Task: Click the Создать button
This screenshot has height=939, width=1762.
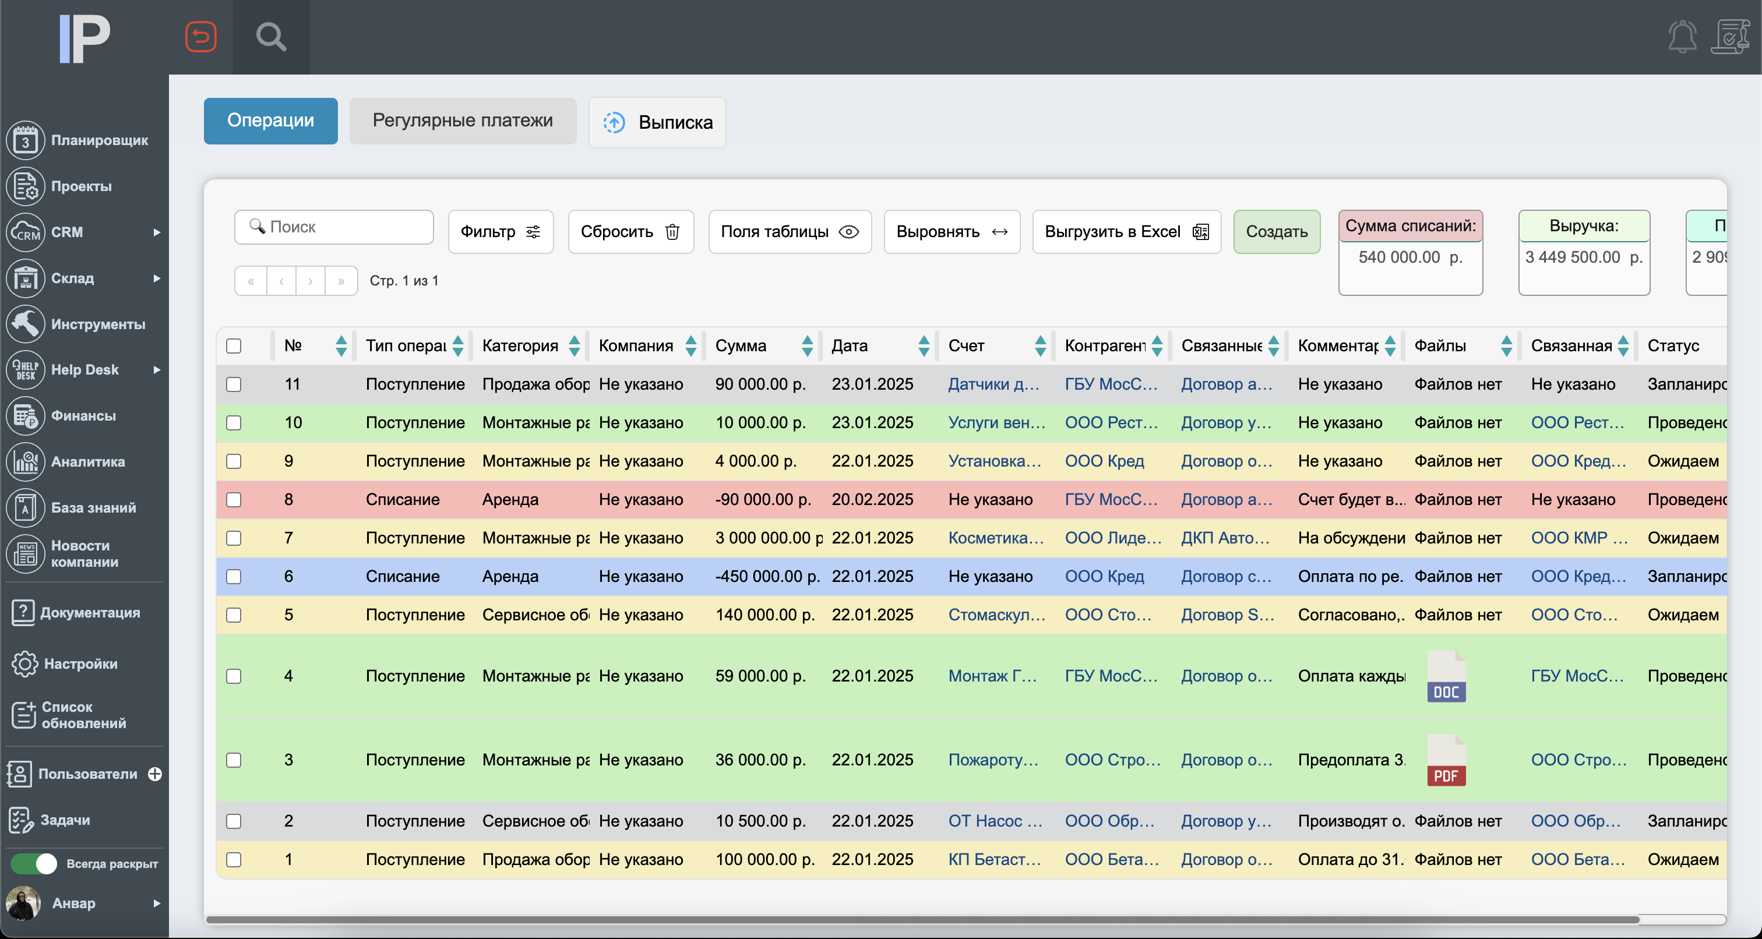Action: (x=1275, y=232)
